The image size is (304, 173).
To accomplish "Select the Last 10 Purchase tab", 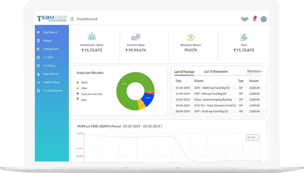I will [x=184, y=72].
